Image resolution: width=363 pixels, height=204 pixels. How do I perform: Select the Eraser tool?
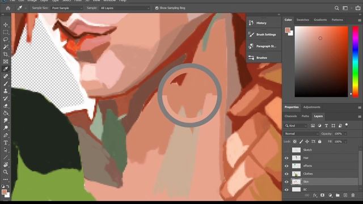pos(6,106)
